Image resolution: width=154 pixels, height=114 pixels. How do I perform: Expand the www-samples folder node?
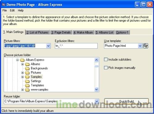[22, 90]
